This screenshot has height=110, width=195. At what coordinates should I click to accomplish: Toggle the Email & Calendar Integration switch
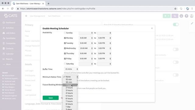click(176, 24)
